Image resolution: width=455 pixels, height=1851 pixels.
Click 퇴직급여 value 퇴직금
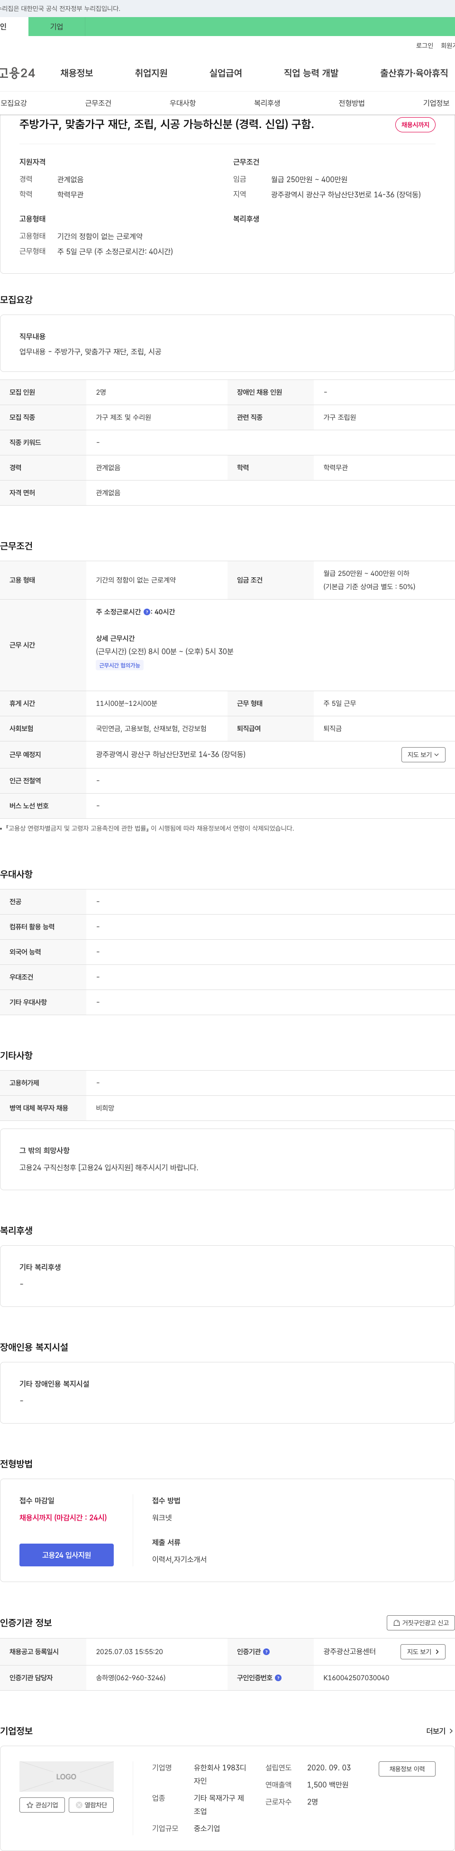(332, 729)
